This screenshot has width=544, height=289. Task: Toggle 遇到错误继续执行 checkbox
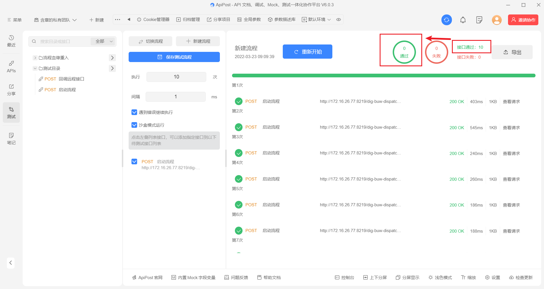coord(134,112)
